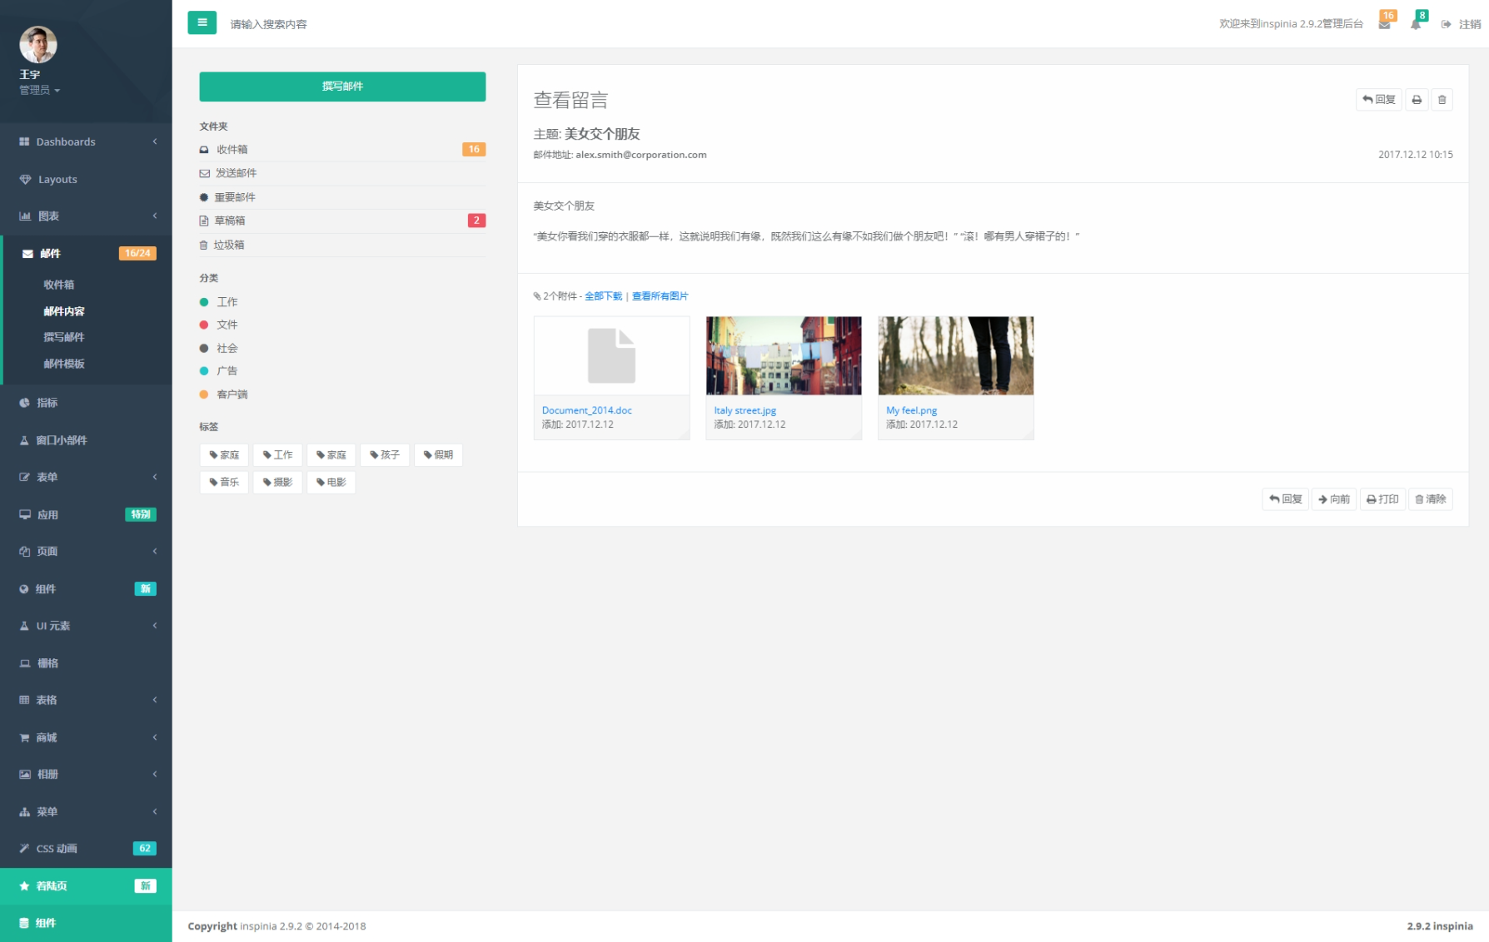This screenshot has width=1489, height=942.
Task: Print the message with the printer icon
Action: click(x=1416, y=99)
